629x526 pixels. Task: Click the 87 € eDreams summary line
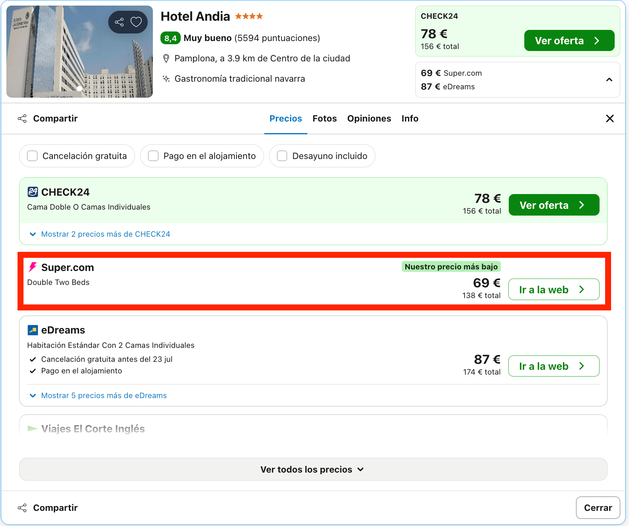click(x=448, y=86)
